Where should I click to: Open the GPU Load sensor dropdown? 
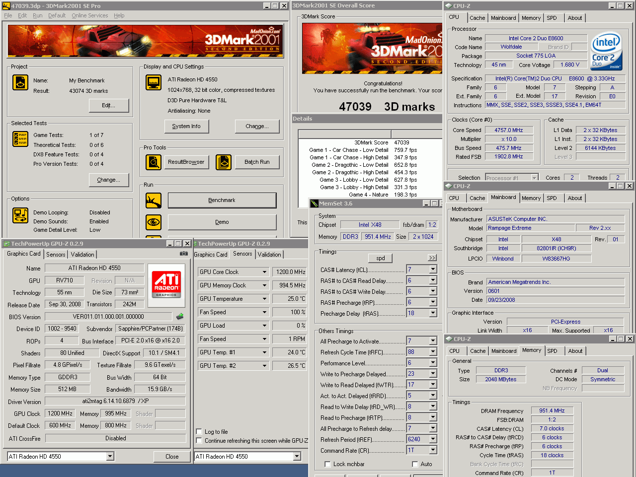(265, 326)
